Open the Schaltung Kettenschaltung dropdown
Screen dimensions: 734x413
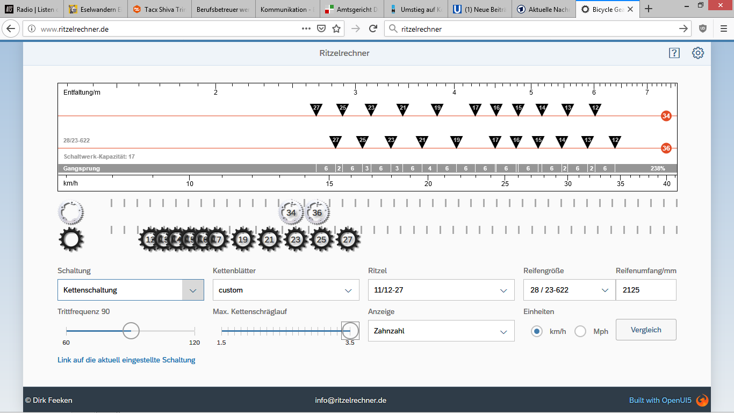pyautogui.click(x=131, y=290)
